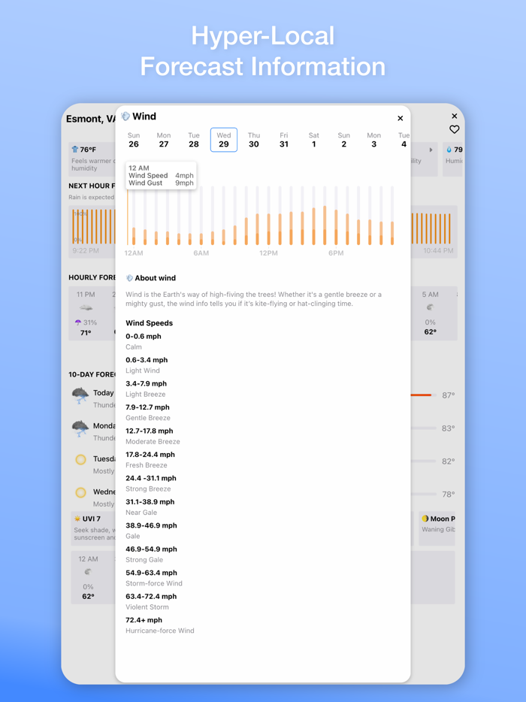The height and width of the screenshot is (702, 526).
Task: Select Fri 31 in the date strip
Action: click(x=284, y=140)
